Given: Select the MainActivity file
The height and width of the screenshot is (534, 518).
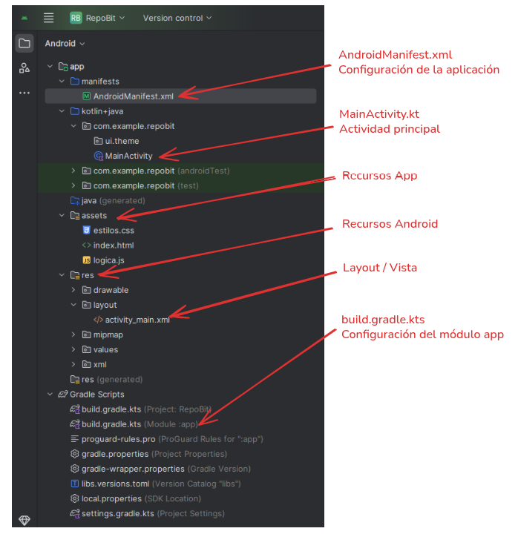Looking at the screenshot, I should (x=128, y=156).
